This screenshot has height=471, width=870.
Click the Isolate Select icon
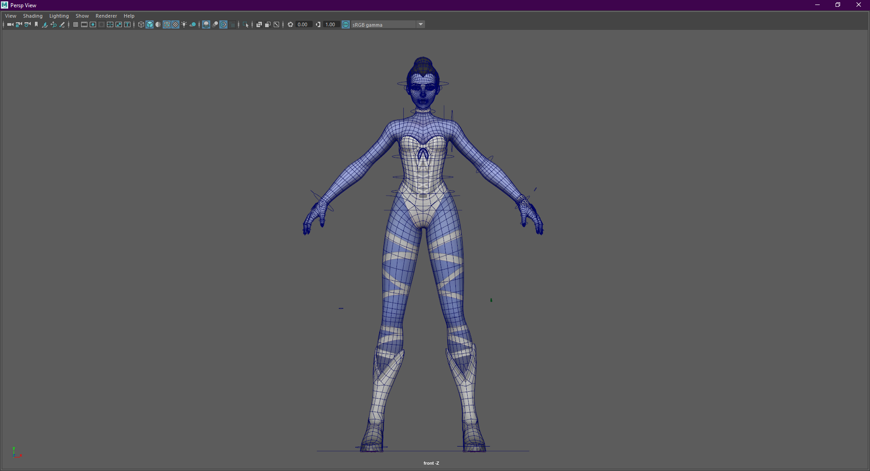246,24
